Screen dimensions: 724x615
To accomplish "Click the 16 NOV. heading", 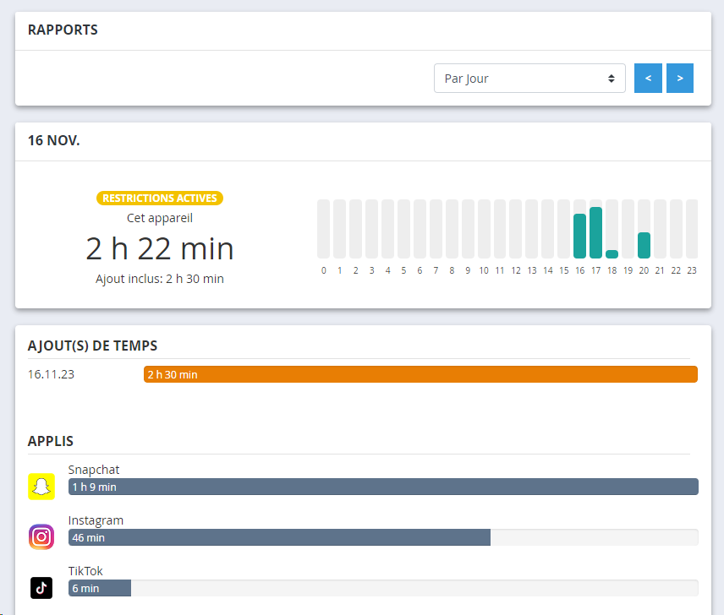I will click(54, 140).
